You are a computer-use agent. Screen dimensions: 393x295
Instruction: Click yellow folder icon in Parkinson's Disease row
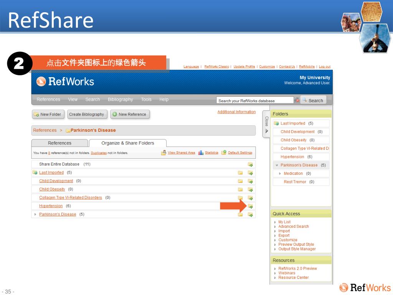(240, 214)
